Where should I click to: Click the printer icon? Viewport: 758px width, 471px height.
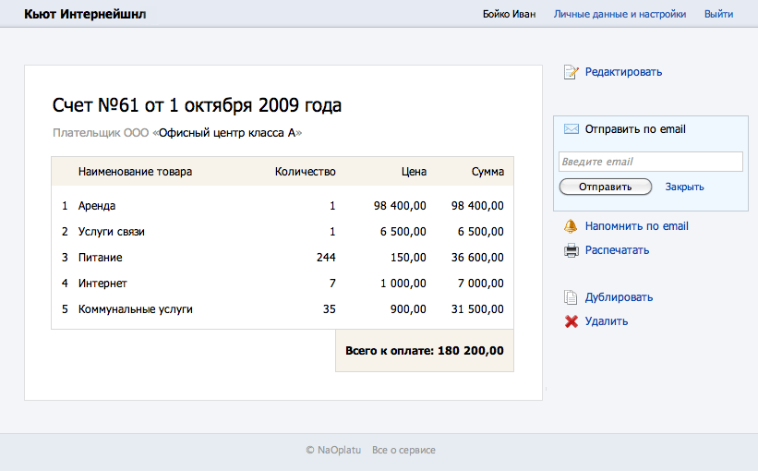[571, 250]
